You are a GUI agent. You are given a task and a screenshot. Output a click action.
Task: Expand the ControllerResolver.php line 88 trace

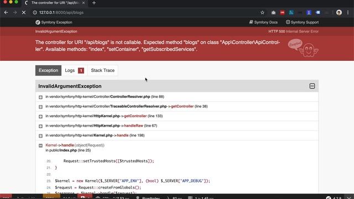click(40, 97)
